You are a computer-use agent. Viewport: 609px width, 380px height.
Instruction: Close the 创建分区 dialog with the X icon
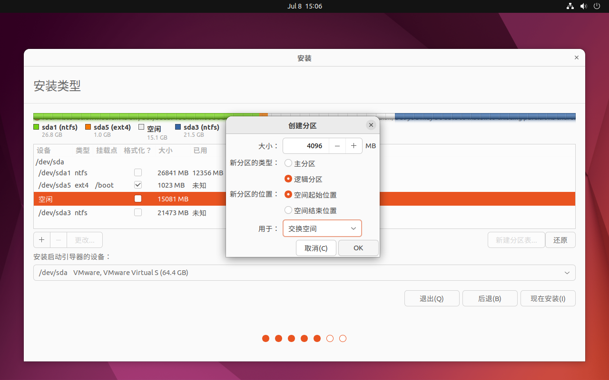[371, 125]
